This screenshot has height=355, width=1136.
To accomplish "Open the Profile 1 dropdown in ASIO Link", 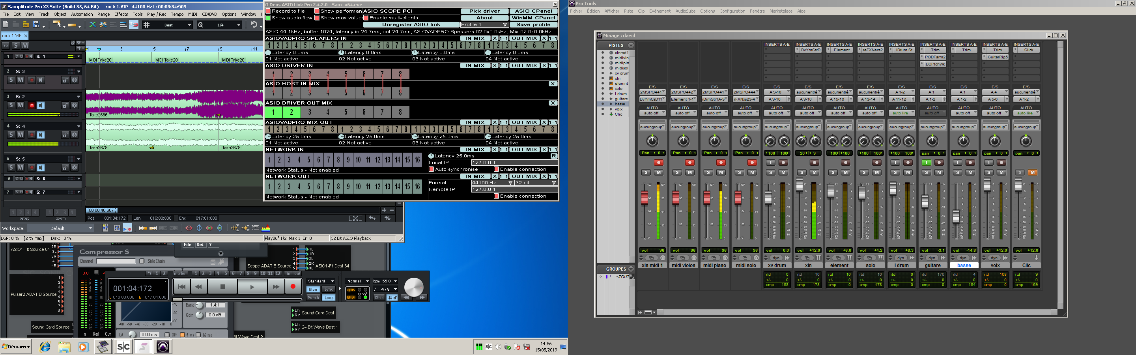I will 484,25.
